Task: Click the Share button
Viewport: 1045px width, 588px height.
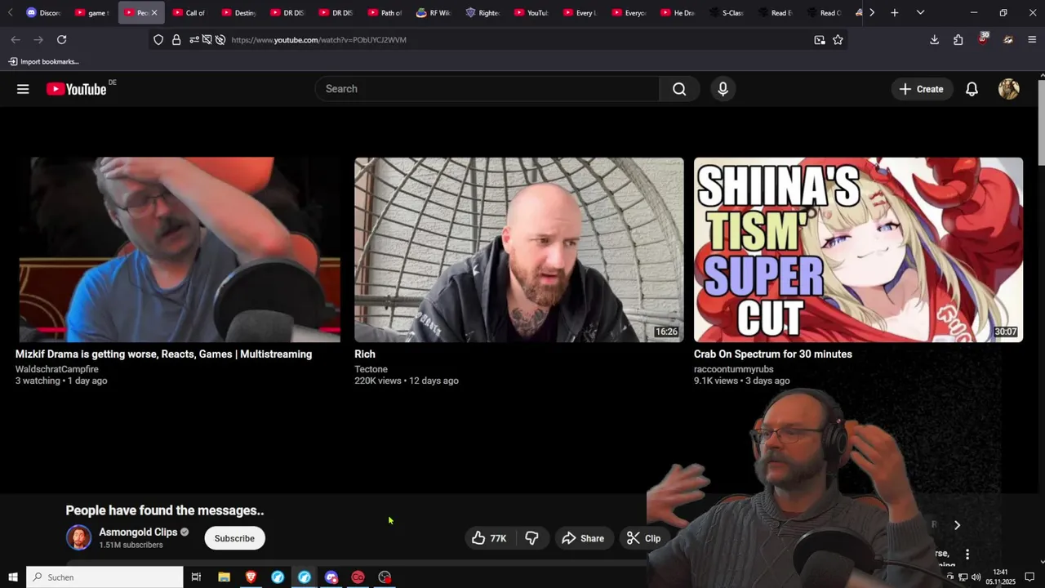Action: [x=584, y=538]
